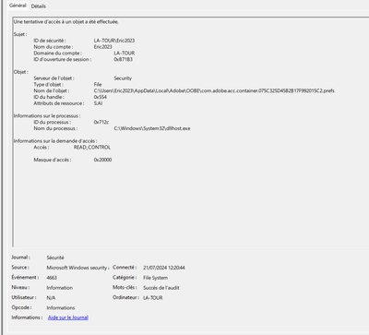Switch to the Général tab

pyautogui.click(x=18, y=6)
